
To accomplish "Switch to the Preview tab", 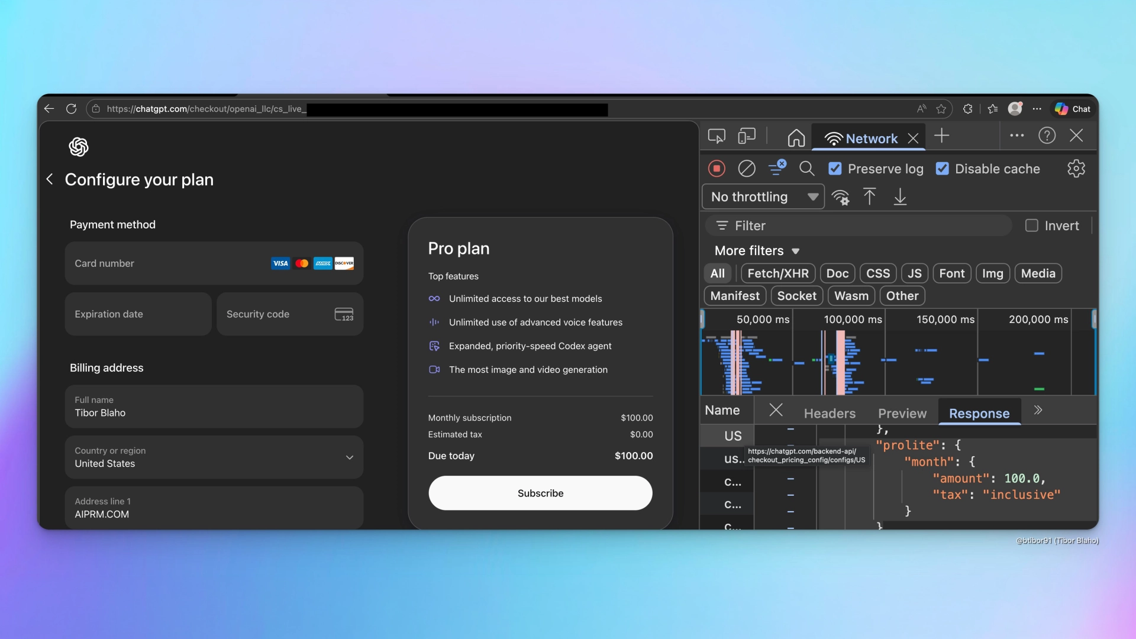I will coord(902,413).
